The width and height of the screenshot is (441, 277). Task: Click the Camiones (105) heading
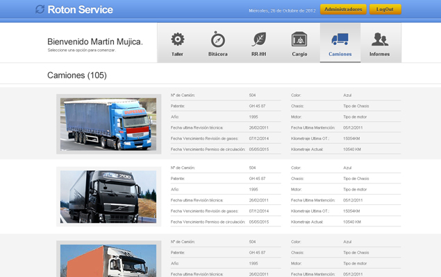click(x=77, y=75)
